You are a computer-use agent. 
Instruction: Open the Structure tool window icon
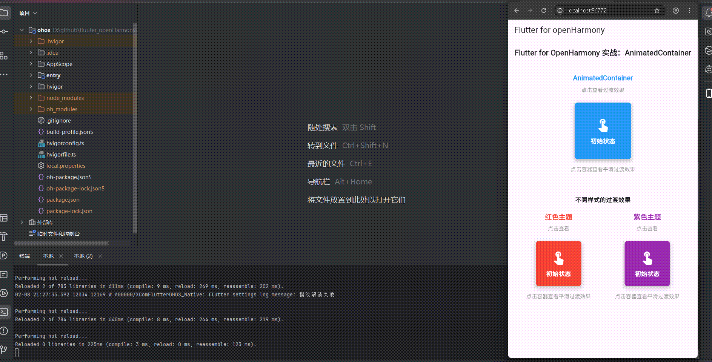coord(4,56)
